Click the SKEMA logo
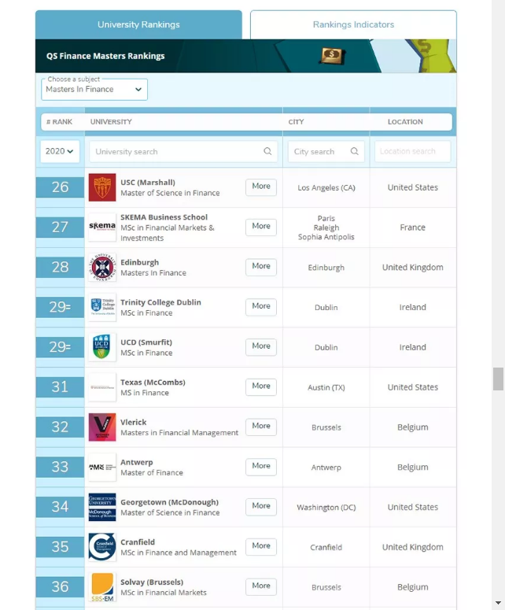This screenshot has width=505, height=610. [x=102, y=227]
